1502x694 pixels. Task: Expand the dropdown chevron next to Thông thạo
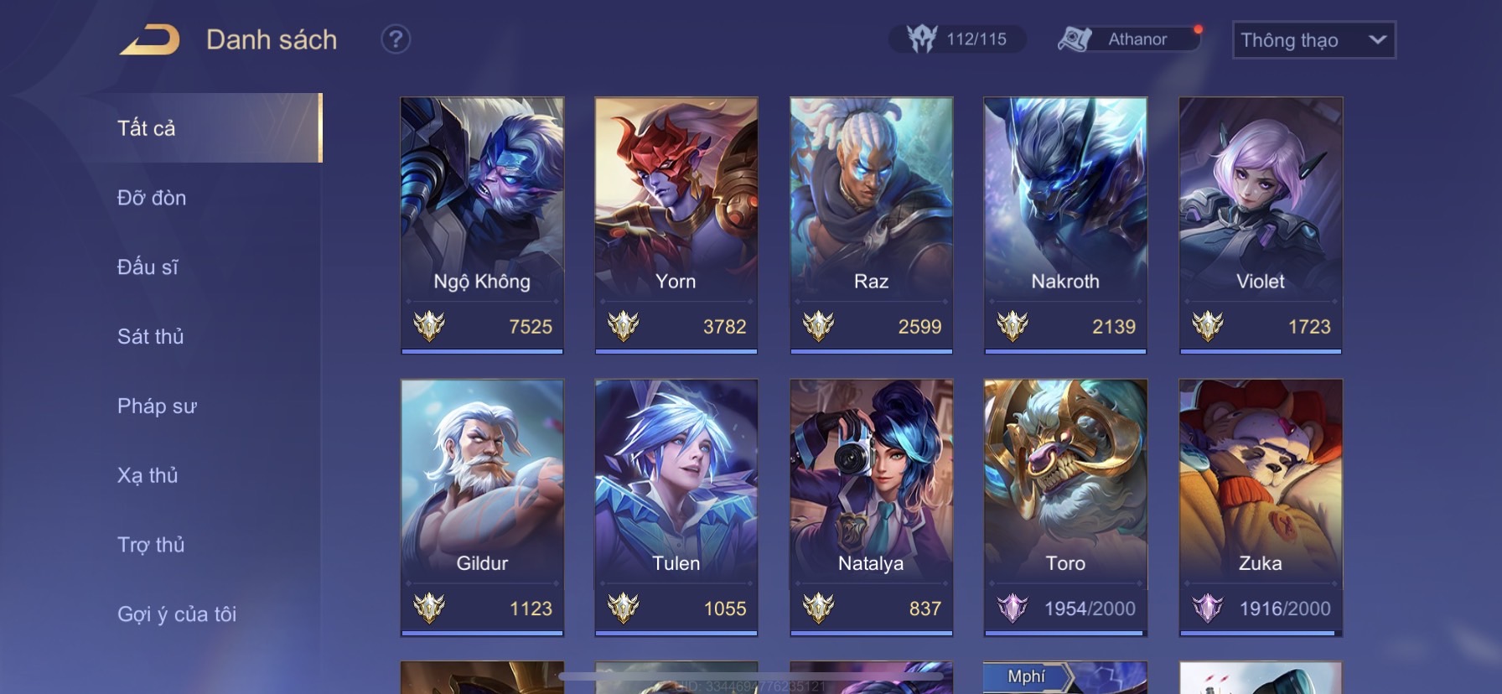coord(1377,39)
